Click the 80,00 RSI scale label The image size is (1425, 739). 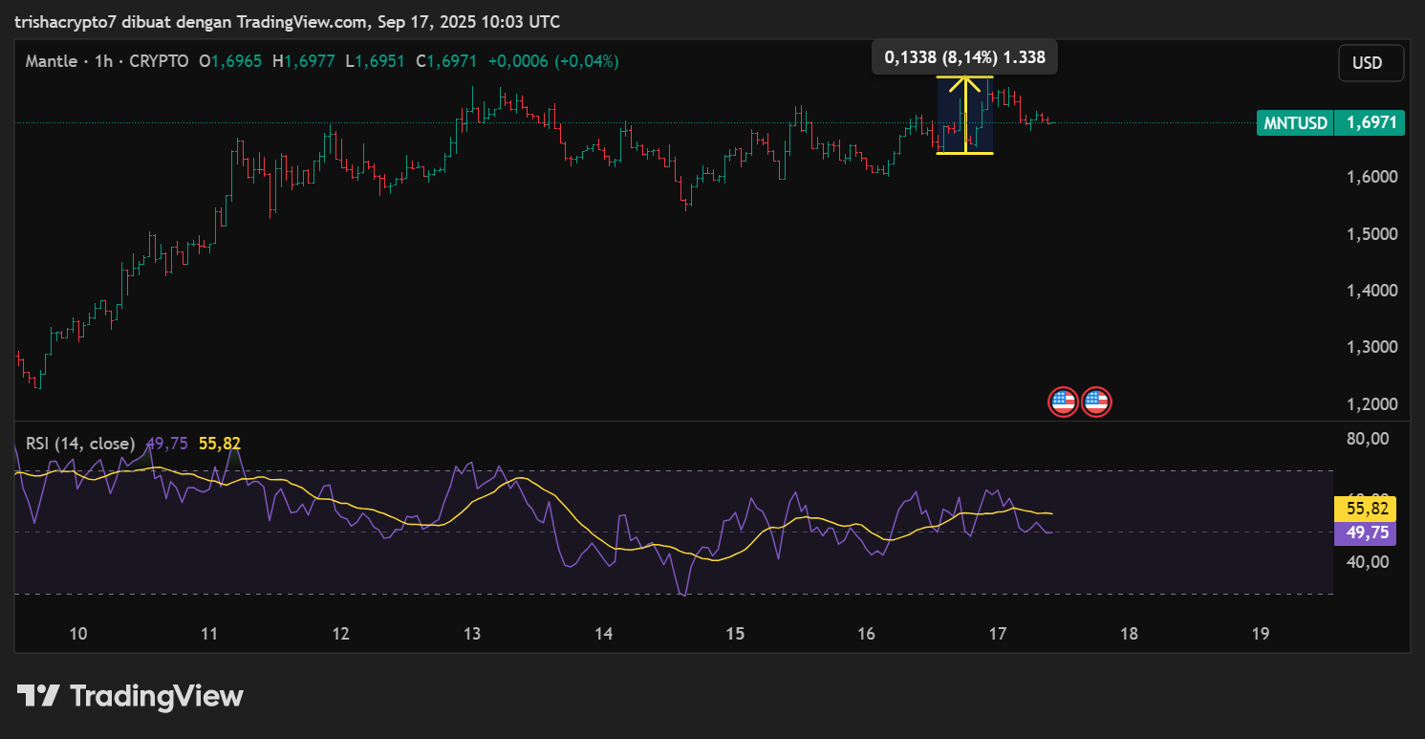tap(1367, 439)
